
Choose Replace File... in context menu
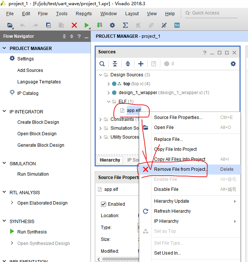[190, 139]
